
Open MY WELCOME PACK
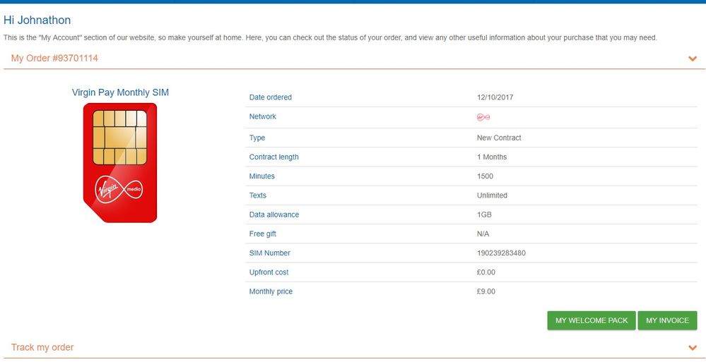(592, 320)
